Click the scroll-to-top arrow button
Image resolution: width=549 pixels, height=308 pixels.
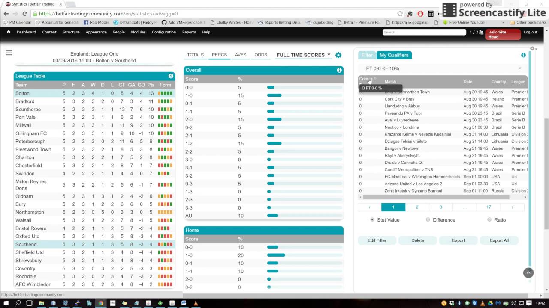click(x=528, y=272)
